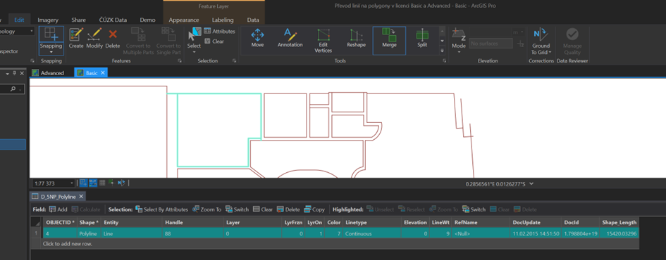Click the No surfaces input box
This screenshot has width=666, height=260.
point(491,43)
